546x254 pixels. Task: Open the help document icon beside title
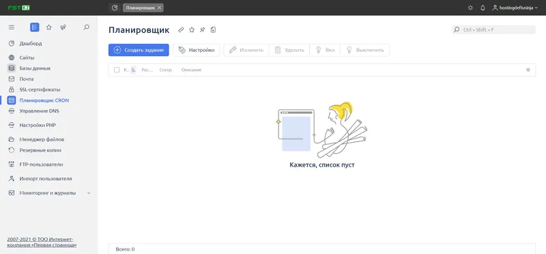[x=213, y=30]
